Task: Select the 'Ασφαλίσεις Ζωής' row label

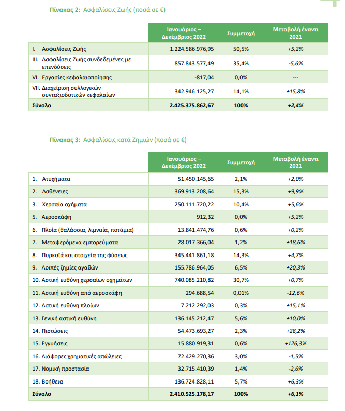Action: [64, 49]
